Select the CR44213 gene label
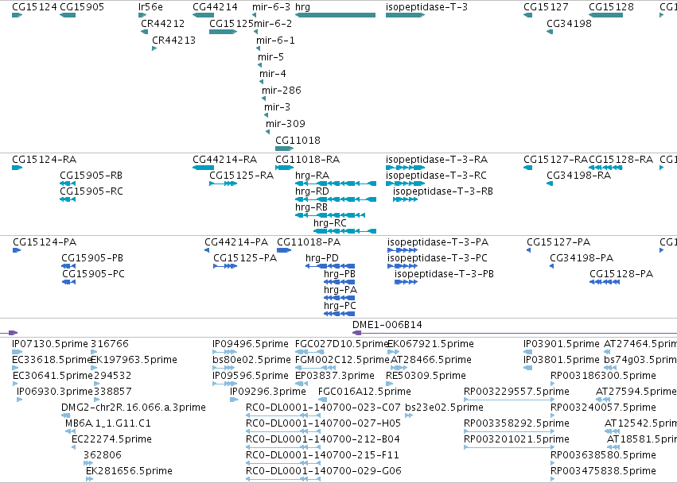Screen dimensions: 677x483 [x=174, y=40]
